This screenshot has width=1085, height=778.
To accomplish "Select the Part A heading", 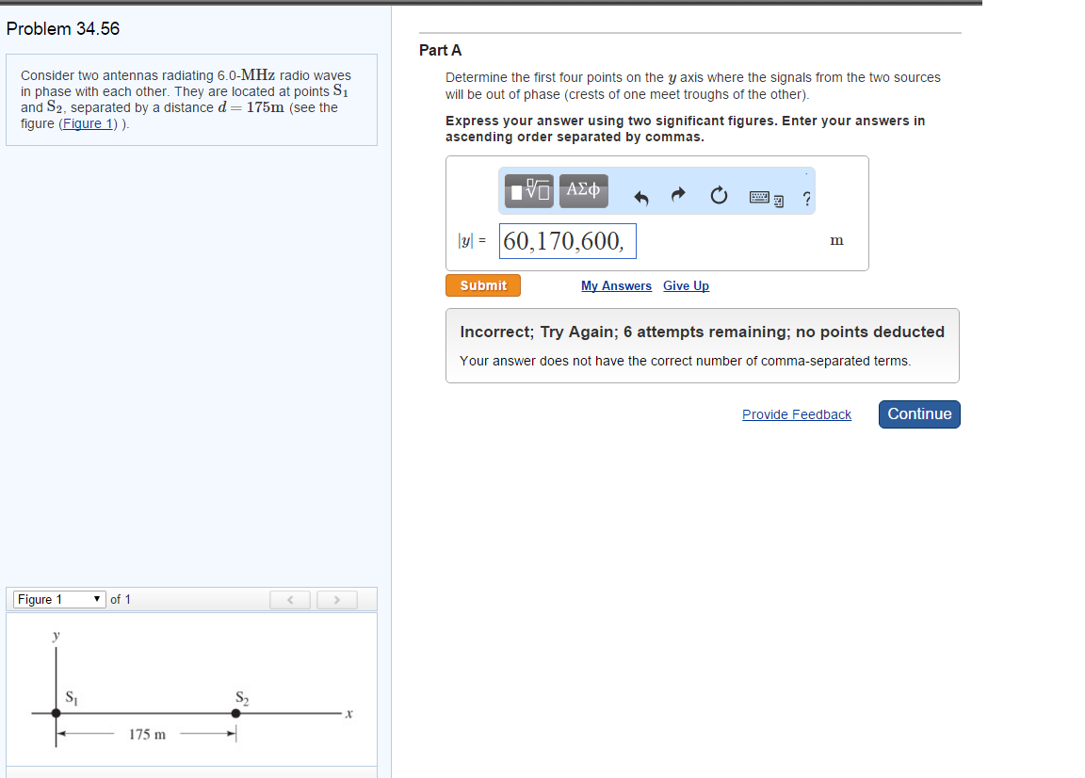I will point(440,51).
